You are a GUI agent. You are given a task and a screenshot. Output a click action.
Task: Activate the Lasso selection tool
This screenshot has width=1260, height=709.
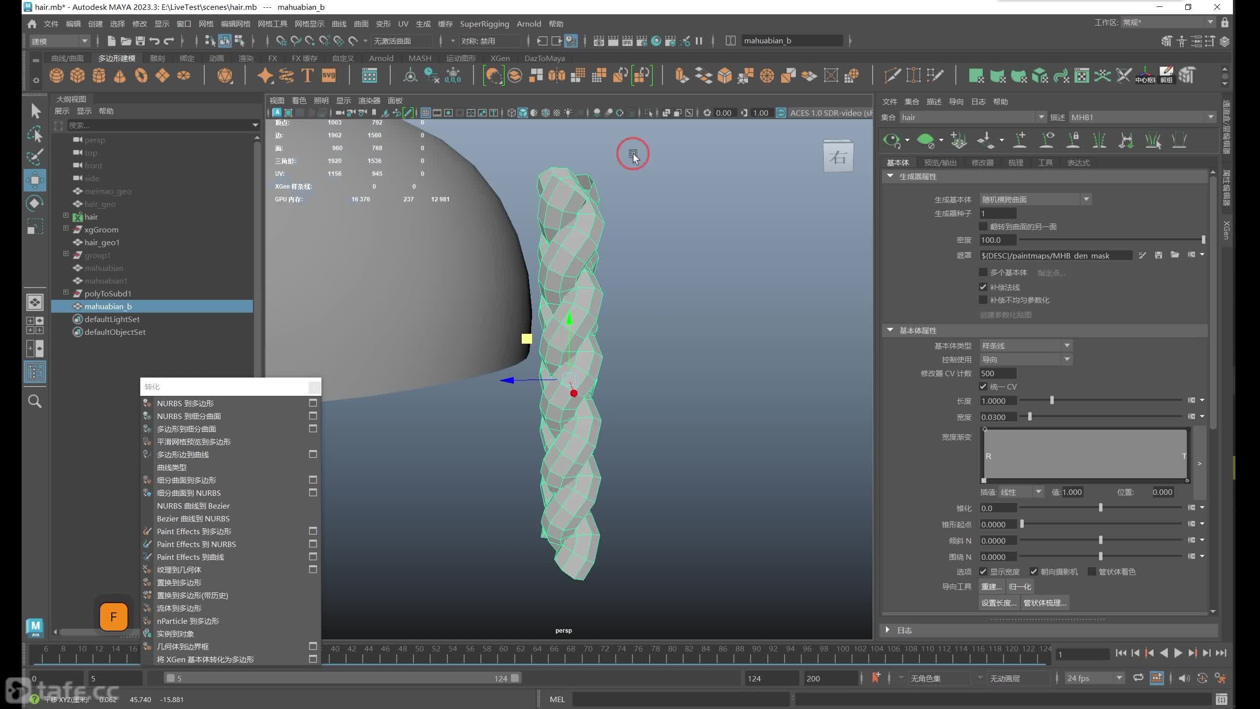coord(35,134)
